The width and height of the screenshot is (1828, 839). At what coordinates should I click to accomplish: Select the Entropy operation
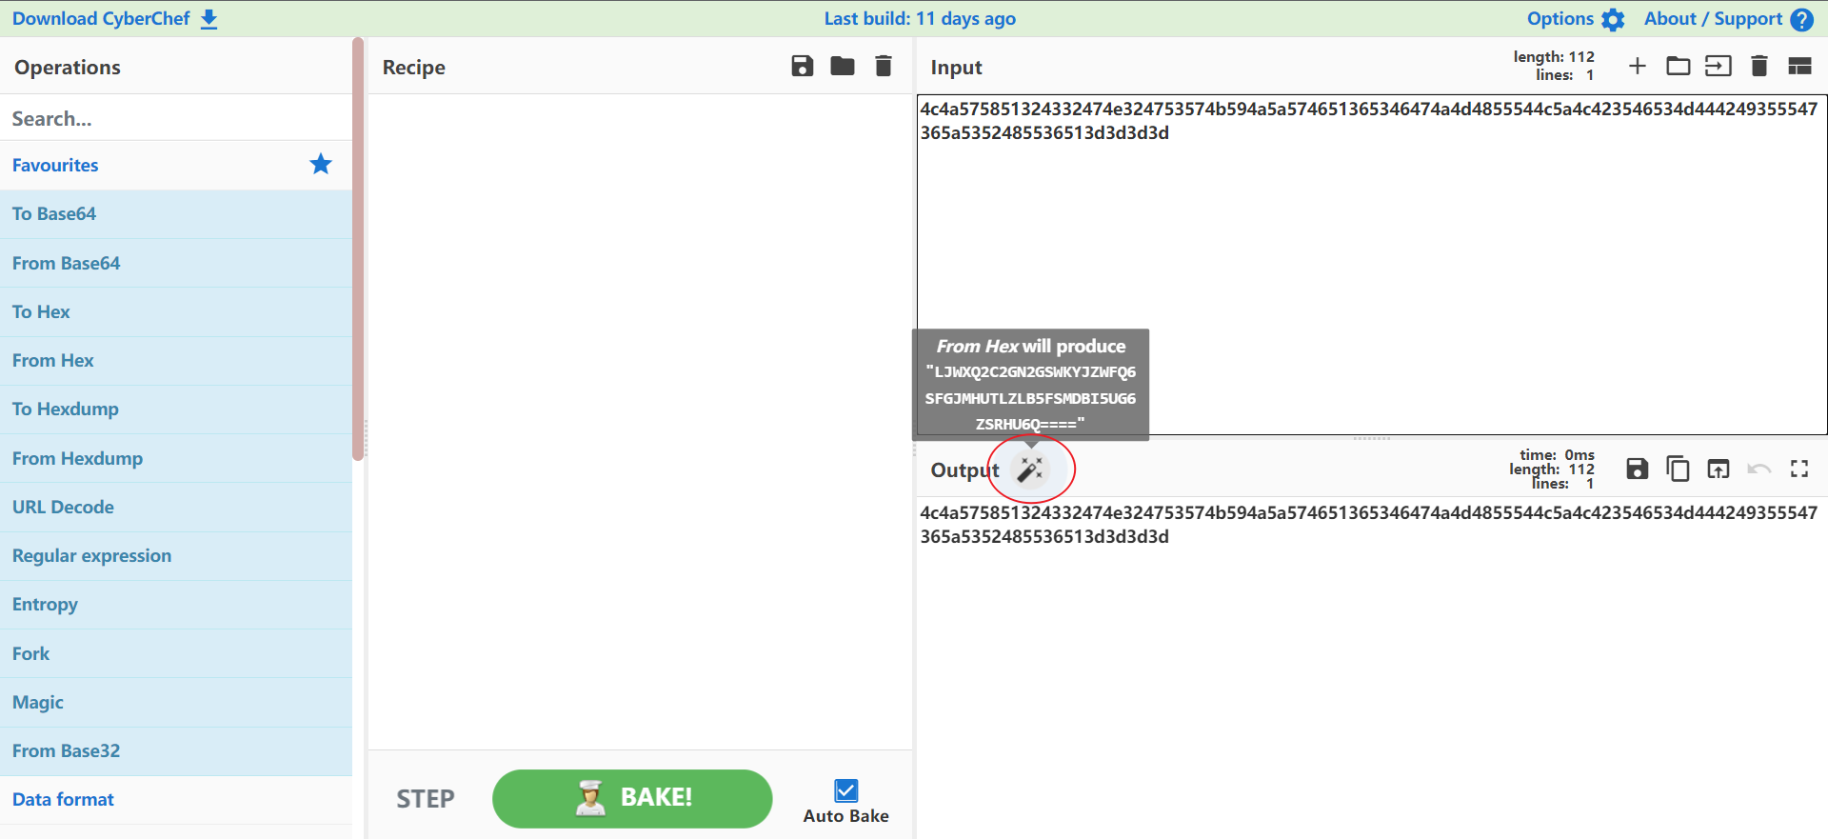coord(176,605)
